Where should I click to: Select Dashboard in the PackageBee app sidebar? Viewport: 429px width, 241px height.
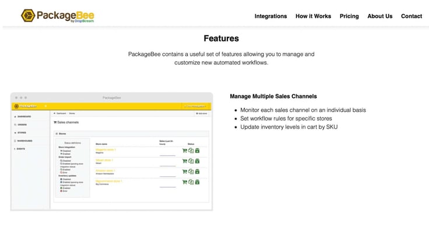[24, 116]
